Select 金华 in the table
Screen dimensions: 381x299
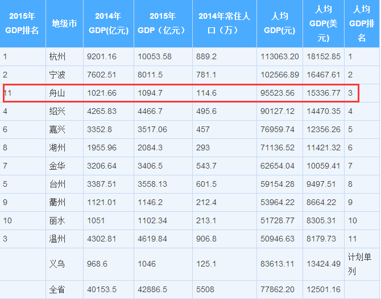(57, 166)
